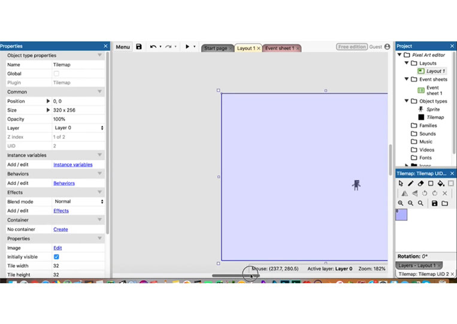The width and height of the screenshot is (457, 324).
Task: Open the Blend mode dropdown
Action: [x=78, y=202]
